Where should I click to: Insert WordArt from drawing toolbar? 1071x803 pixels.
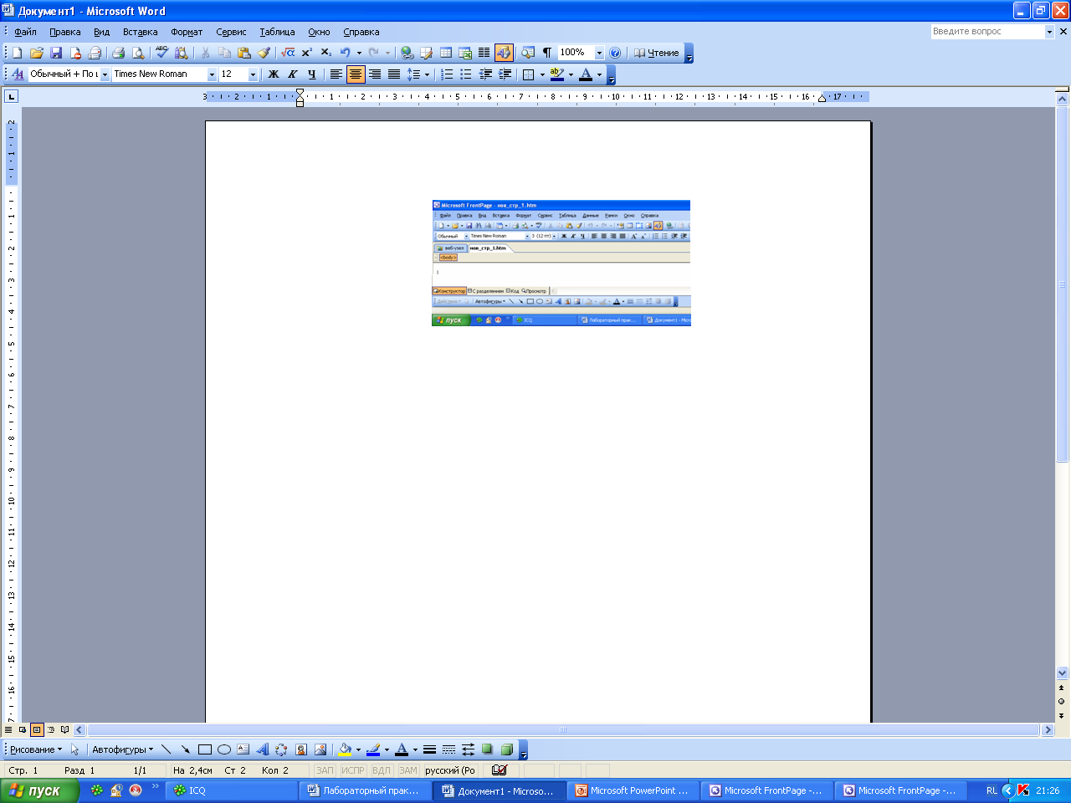(x=262, y=749)
